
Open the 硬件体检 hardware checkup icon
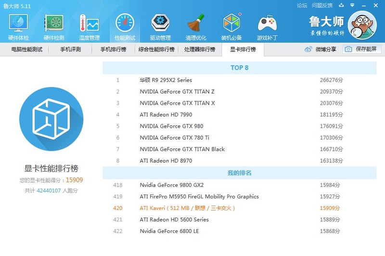[18, 27]
